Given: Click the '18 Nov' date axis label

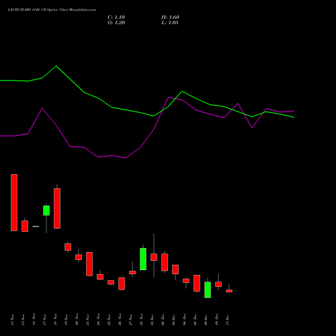Looking at the screenshot, I should click(x=55, y=320).
